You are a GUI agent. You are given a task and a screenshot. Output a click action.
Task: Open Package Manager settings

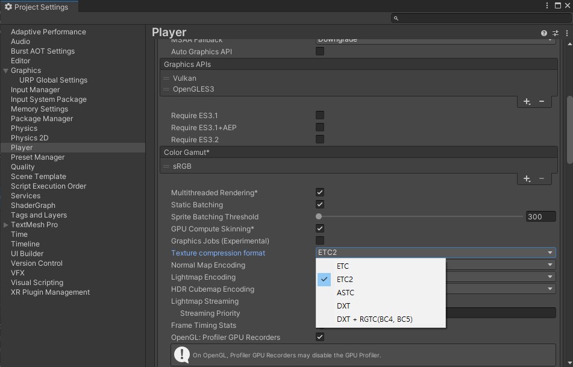(x=42, y=119)
